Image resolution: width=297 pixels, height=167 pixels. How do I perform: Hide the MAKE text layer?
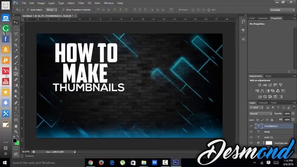(251, 132)
